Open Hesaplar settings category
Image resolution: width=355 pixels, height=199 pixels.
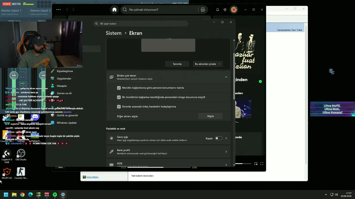coord(62,86)
